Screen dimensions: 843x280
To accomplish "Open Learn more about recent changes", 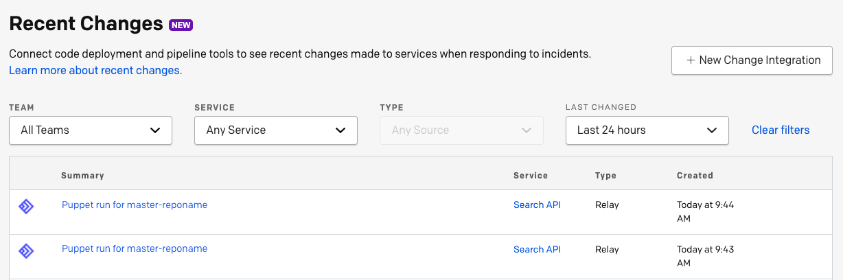I will pyautogui.click(x=95, y=70).
